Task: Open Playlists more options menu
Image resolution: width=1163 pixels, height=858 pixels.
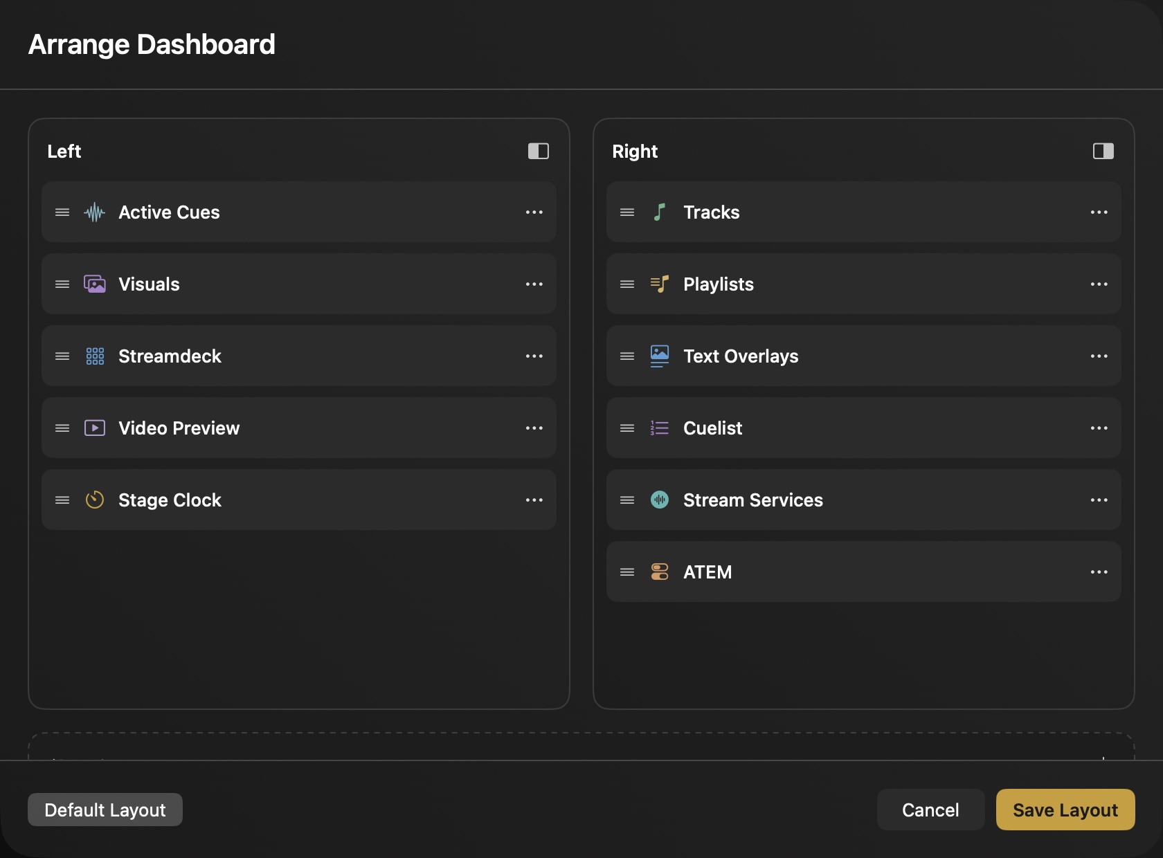Action: pos(1099,284)
